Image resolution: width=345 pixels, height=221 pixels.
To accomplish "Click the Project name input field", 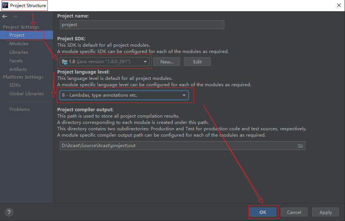I will click(x=142, y=25).
